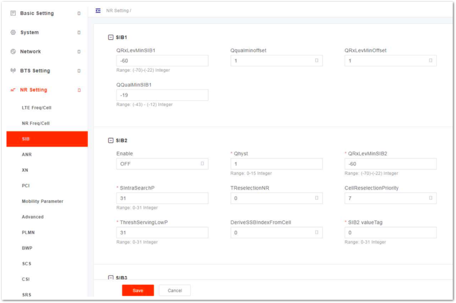Focus the Qhyst input field
Image resolution: width=456 pixels, height=303 pixels.
(x=277, y=164)
